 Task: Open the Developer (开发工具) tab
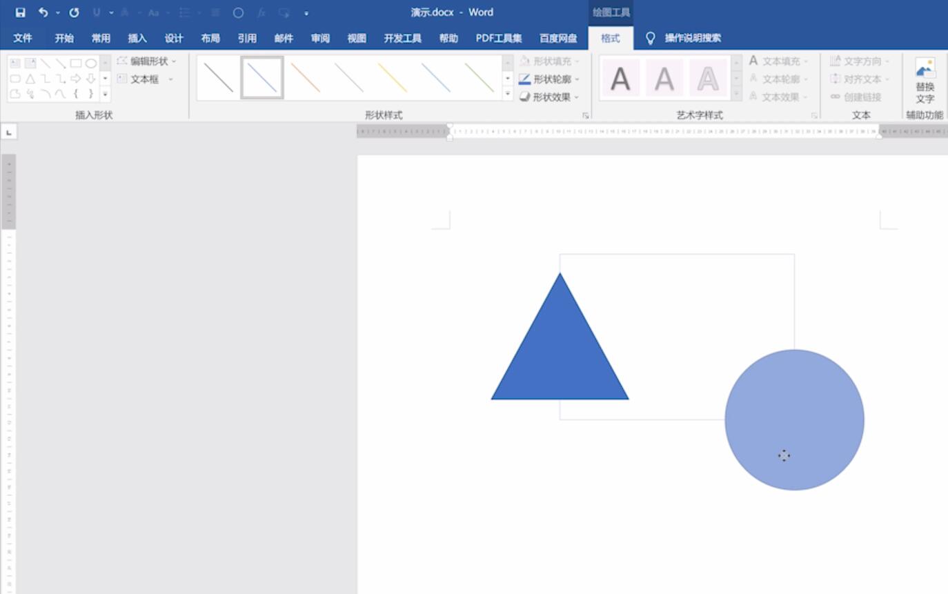(x=403, y=39)
